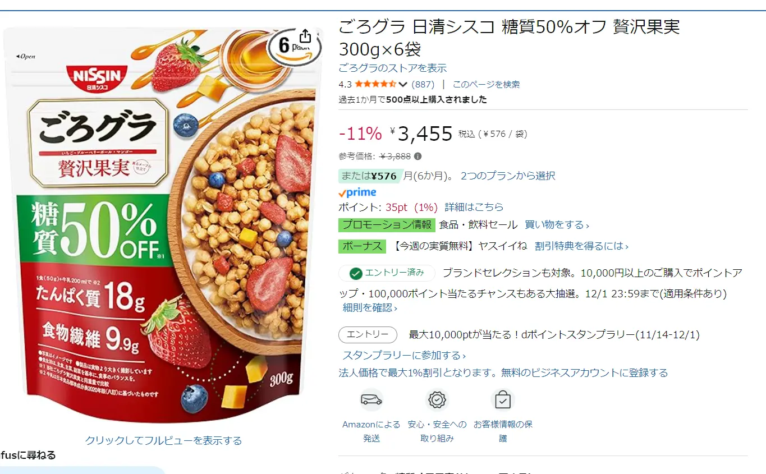Click the safety badge icon

point(437,400)
